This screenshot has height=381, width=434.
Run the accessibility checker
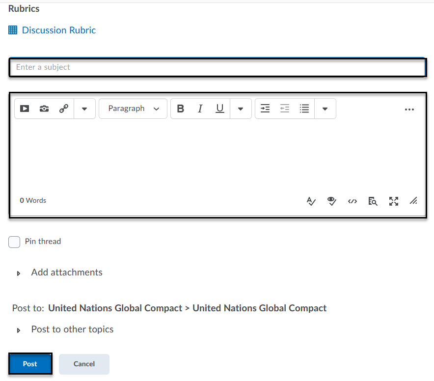click(x=332, y=201)
